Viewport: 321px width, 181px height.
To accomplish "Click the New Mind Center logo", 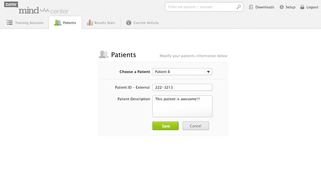I will 36,8.
